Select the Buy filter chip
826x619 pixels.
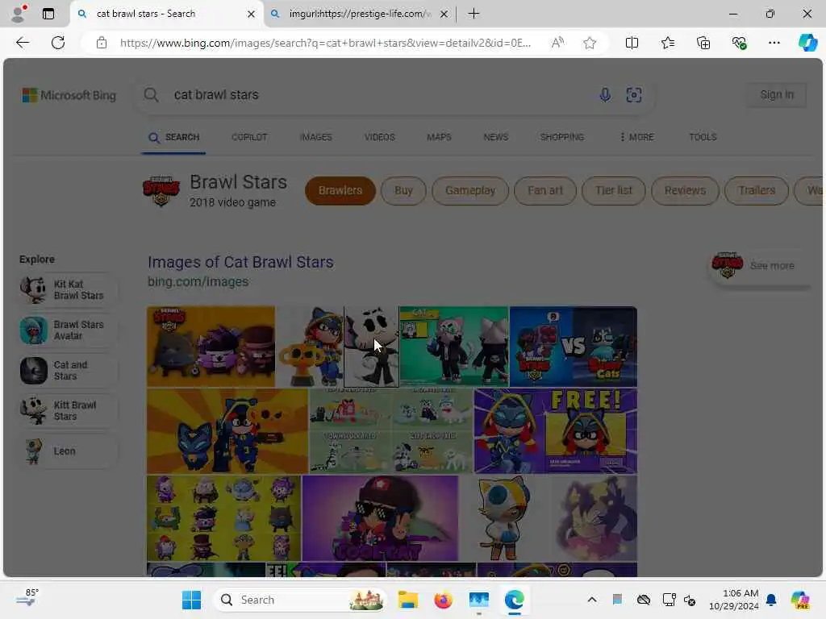403,190
